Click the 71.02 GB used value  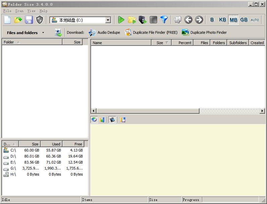(53, 162)
